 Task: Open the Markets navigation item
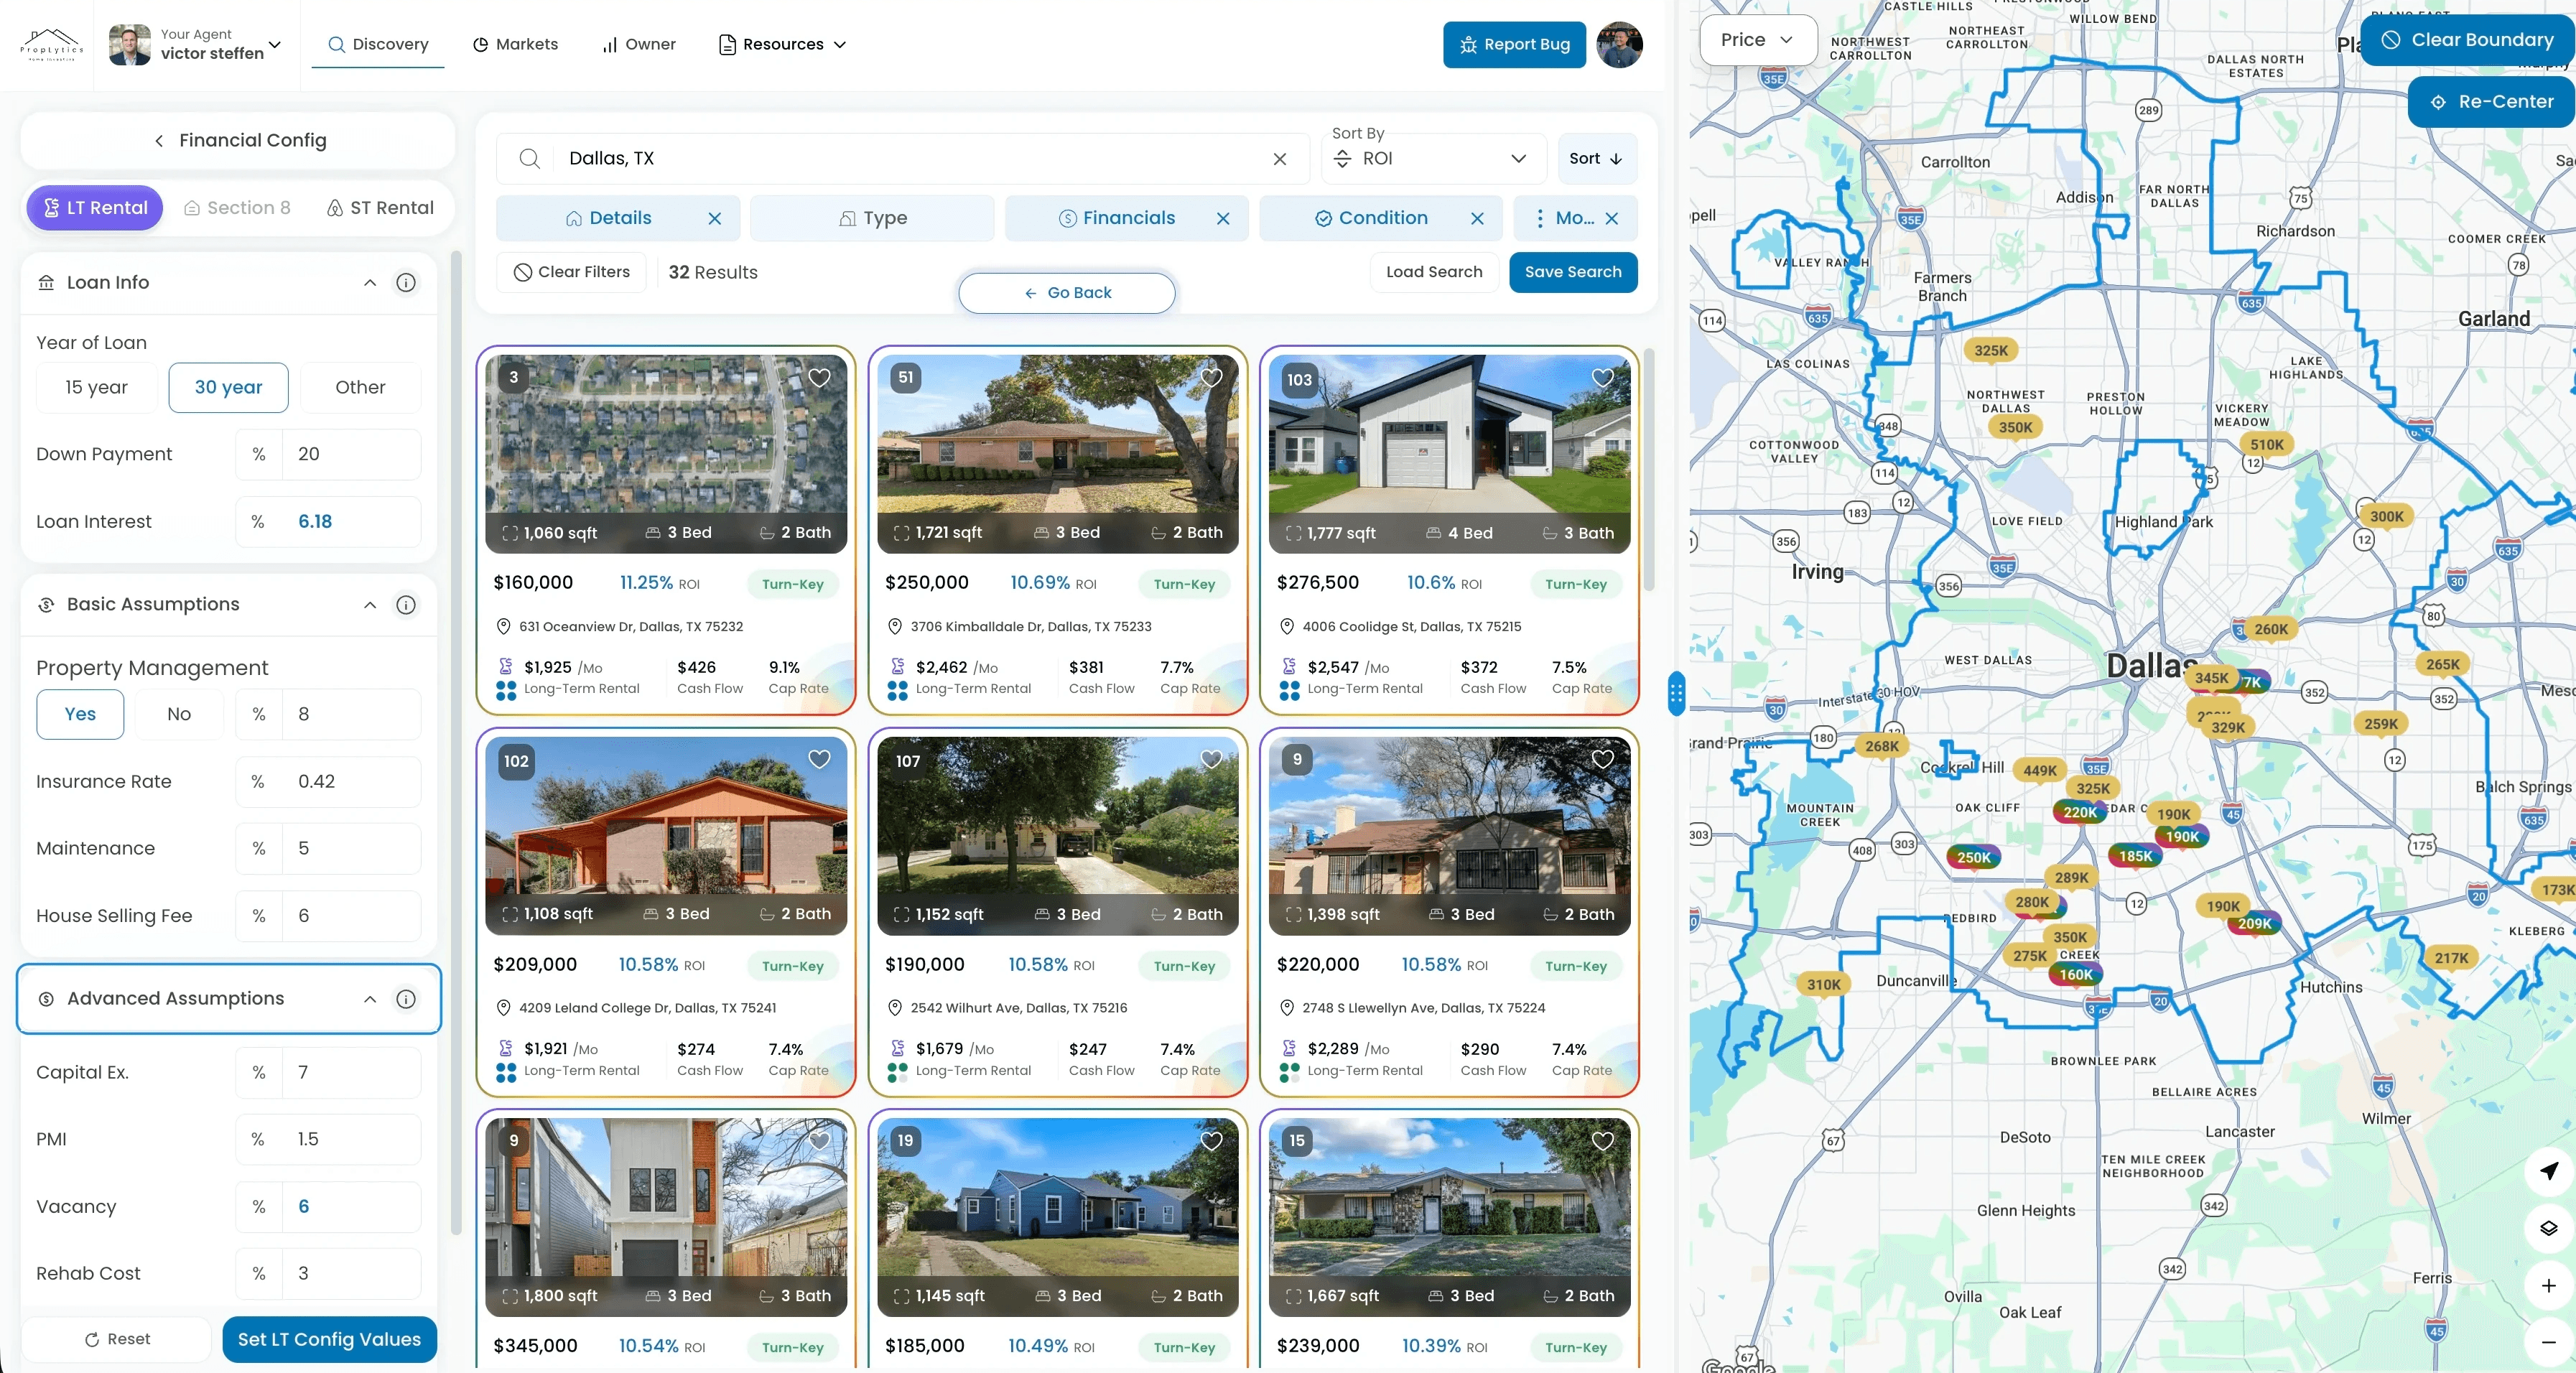(x=515, y=45)
